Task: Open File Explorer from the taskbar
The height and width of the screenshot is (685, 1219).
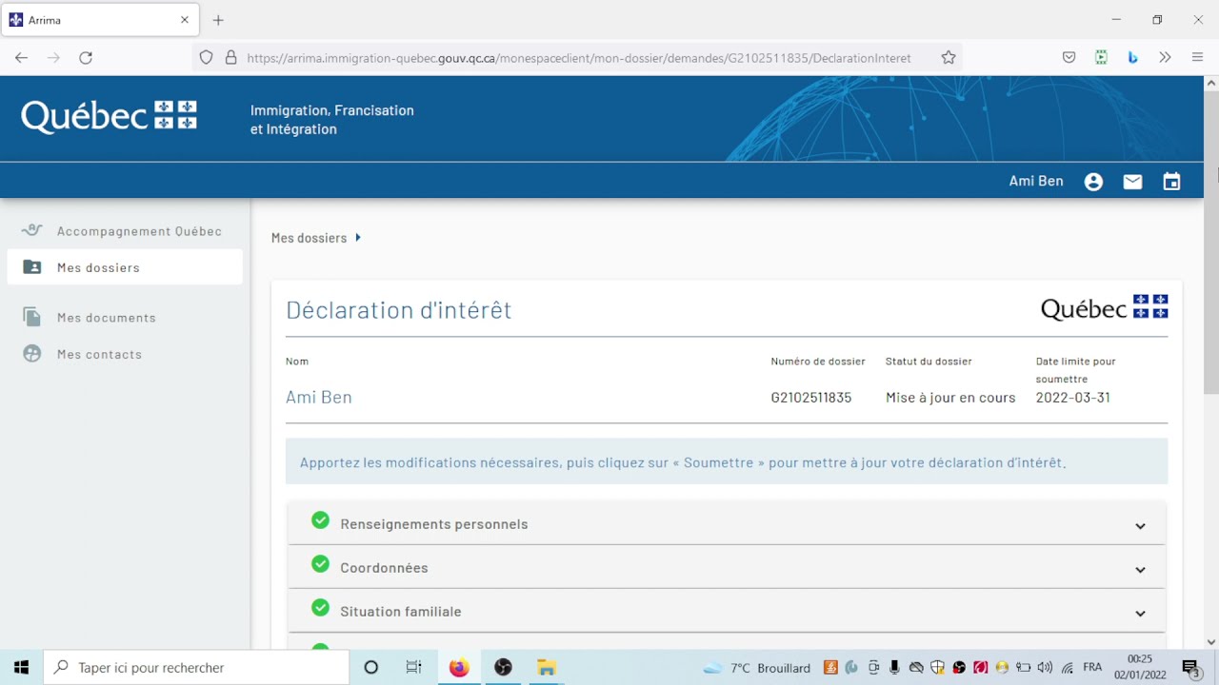Action: (546, 667)
